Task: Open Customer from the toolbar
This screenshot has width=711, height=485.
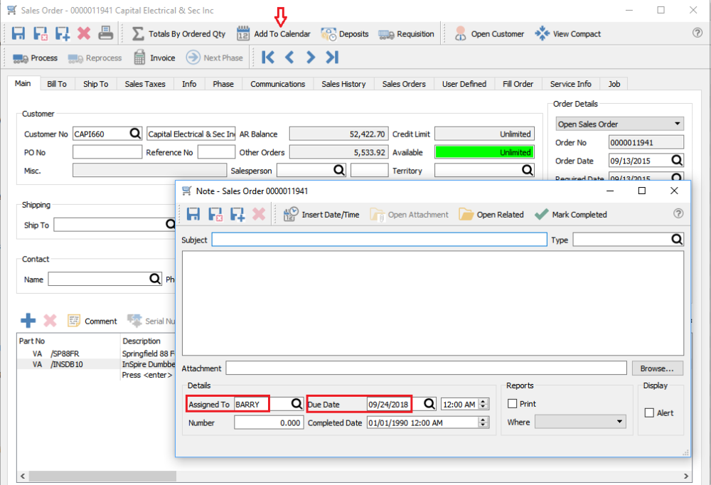Action: click(489, 34)
